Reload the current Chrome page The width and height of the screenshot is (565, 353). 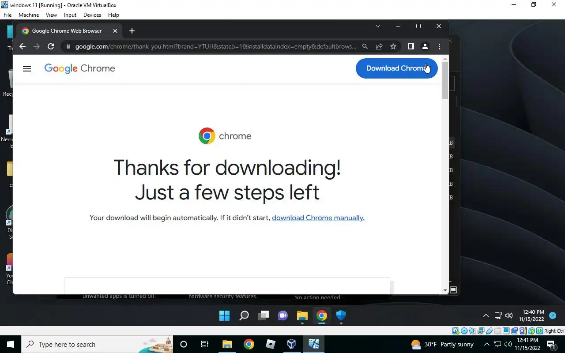[x=51, y=46]
